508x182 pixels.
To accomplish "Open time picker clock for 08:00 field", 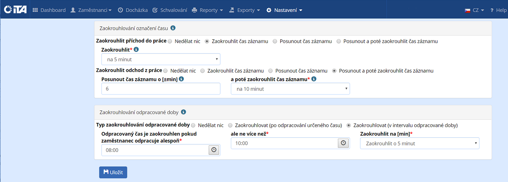I will (214, 150).
